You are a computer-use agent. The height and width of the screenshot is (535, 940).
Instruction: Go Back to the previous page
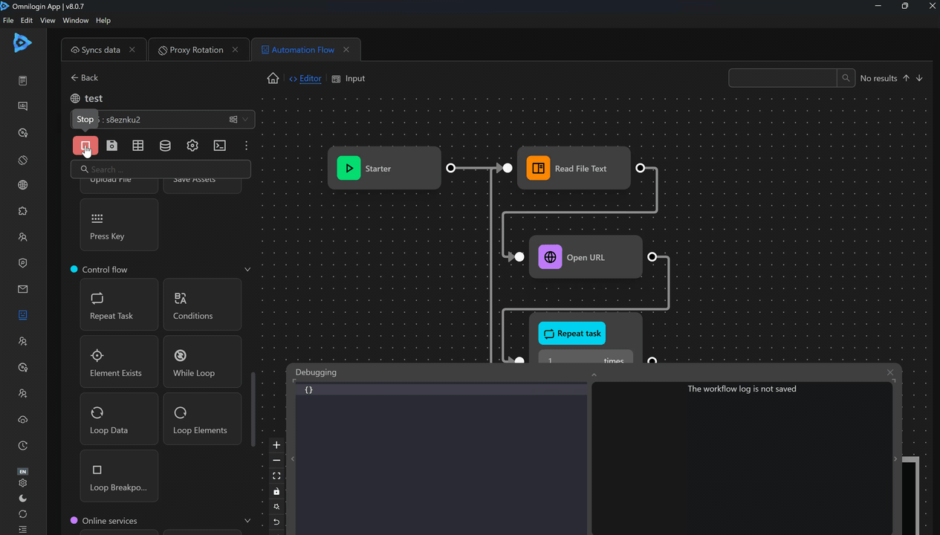(84, 78)
